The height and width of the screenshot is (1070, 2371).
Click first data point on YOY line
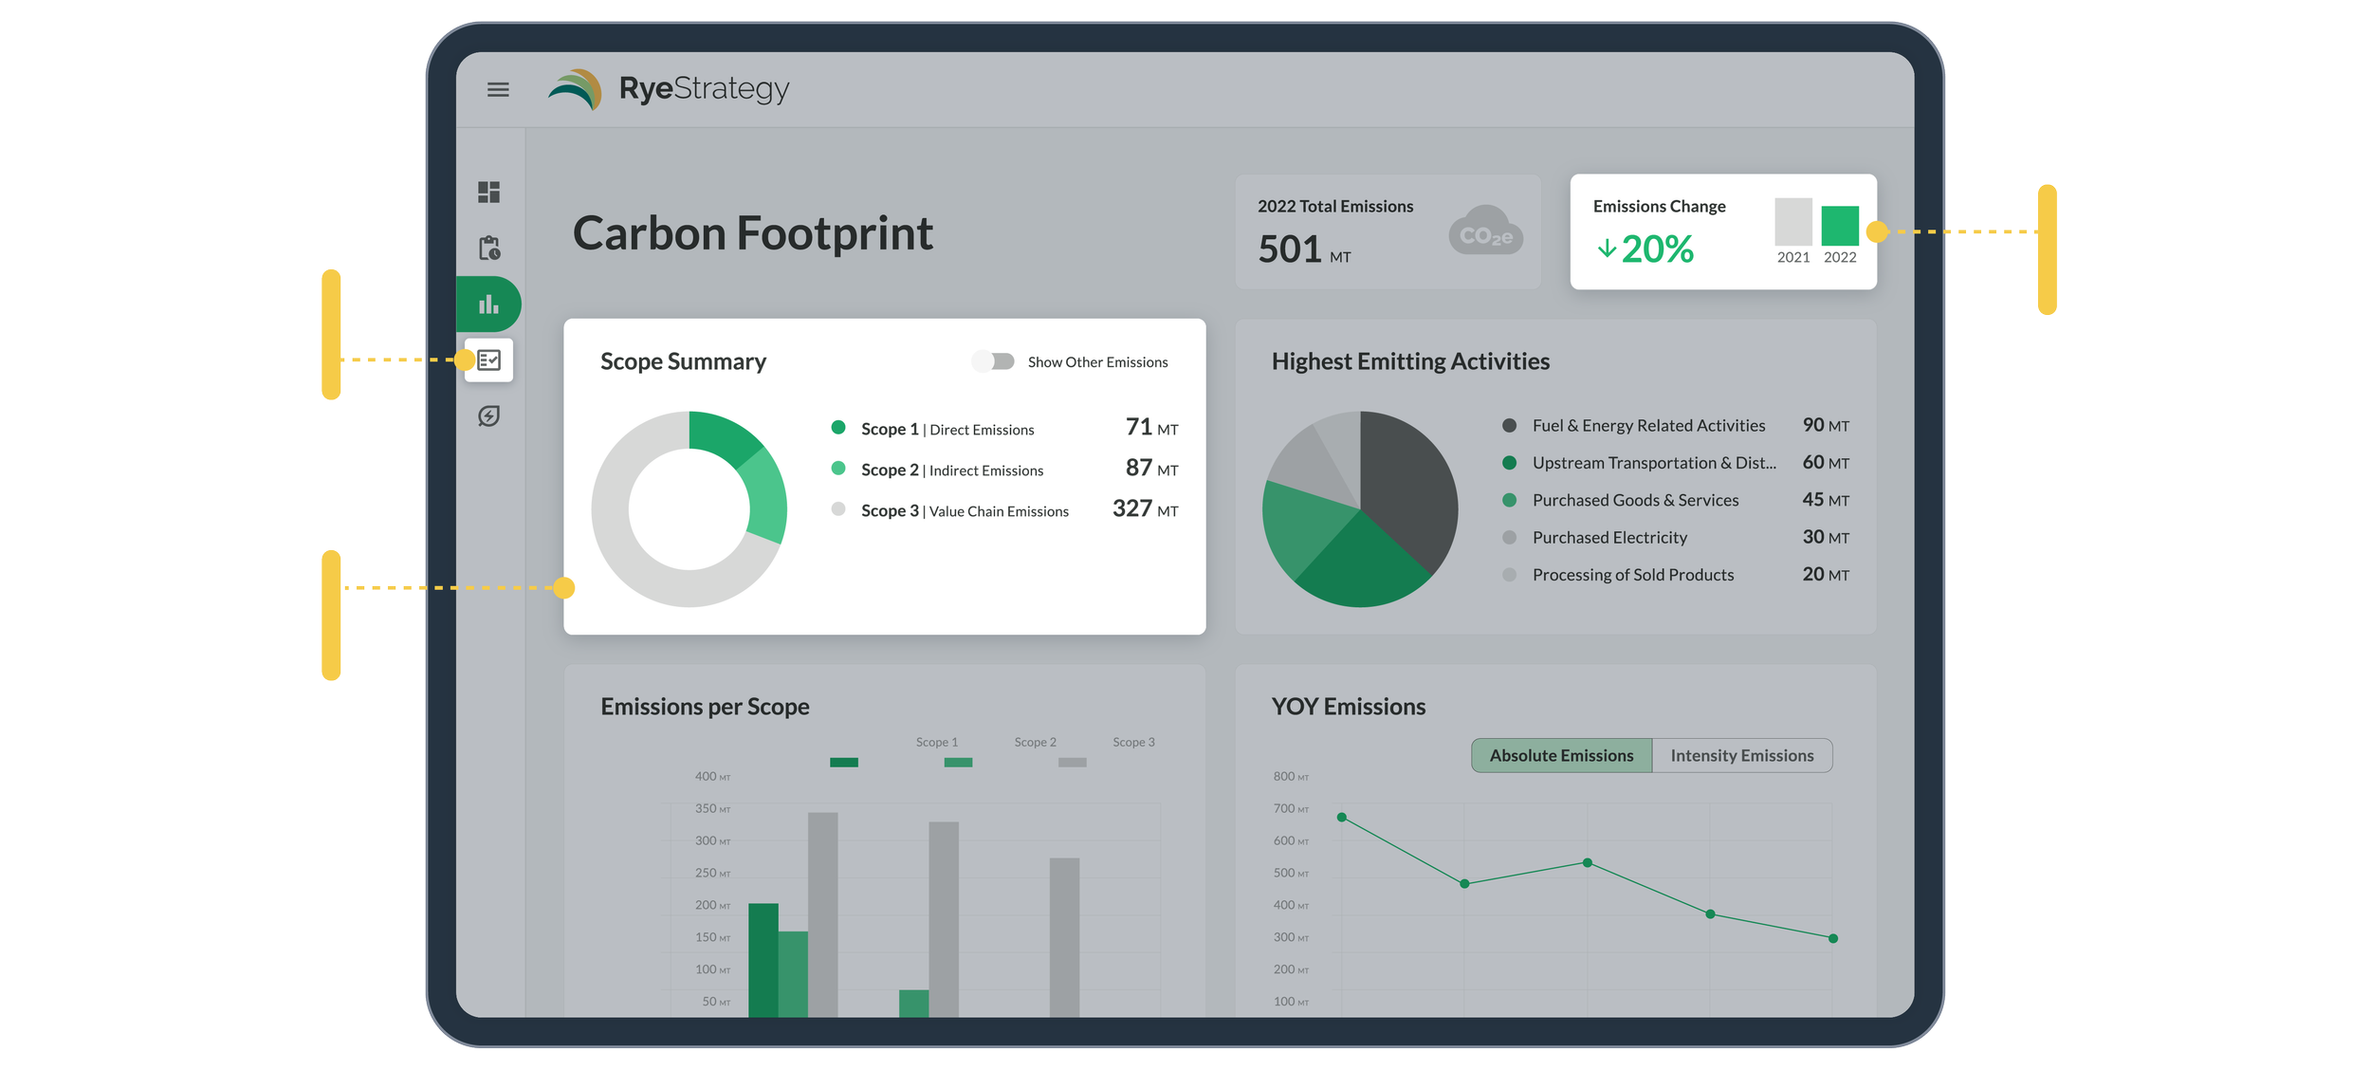pyautogui.click(x=1341, y=817)
